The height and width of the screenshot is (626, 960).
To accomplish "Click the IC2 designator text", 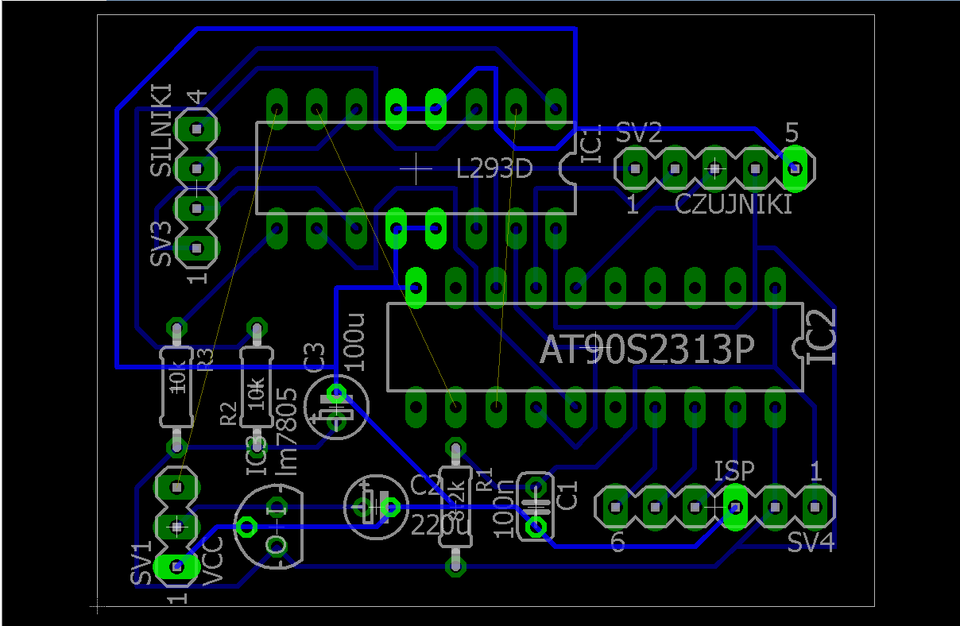I will (x=822, y=336).
